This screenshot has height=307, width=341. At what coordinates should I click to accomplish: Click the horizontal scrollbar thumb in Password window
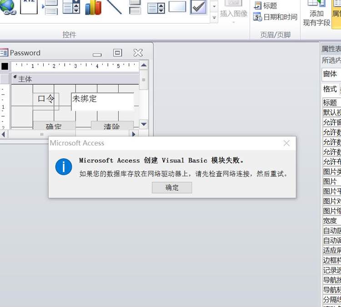coord(42,134)
